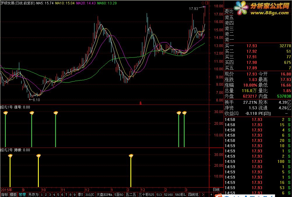
Task: Click the 外盘 value 623217
Action: click(x=250, y=96)
